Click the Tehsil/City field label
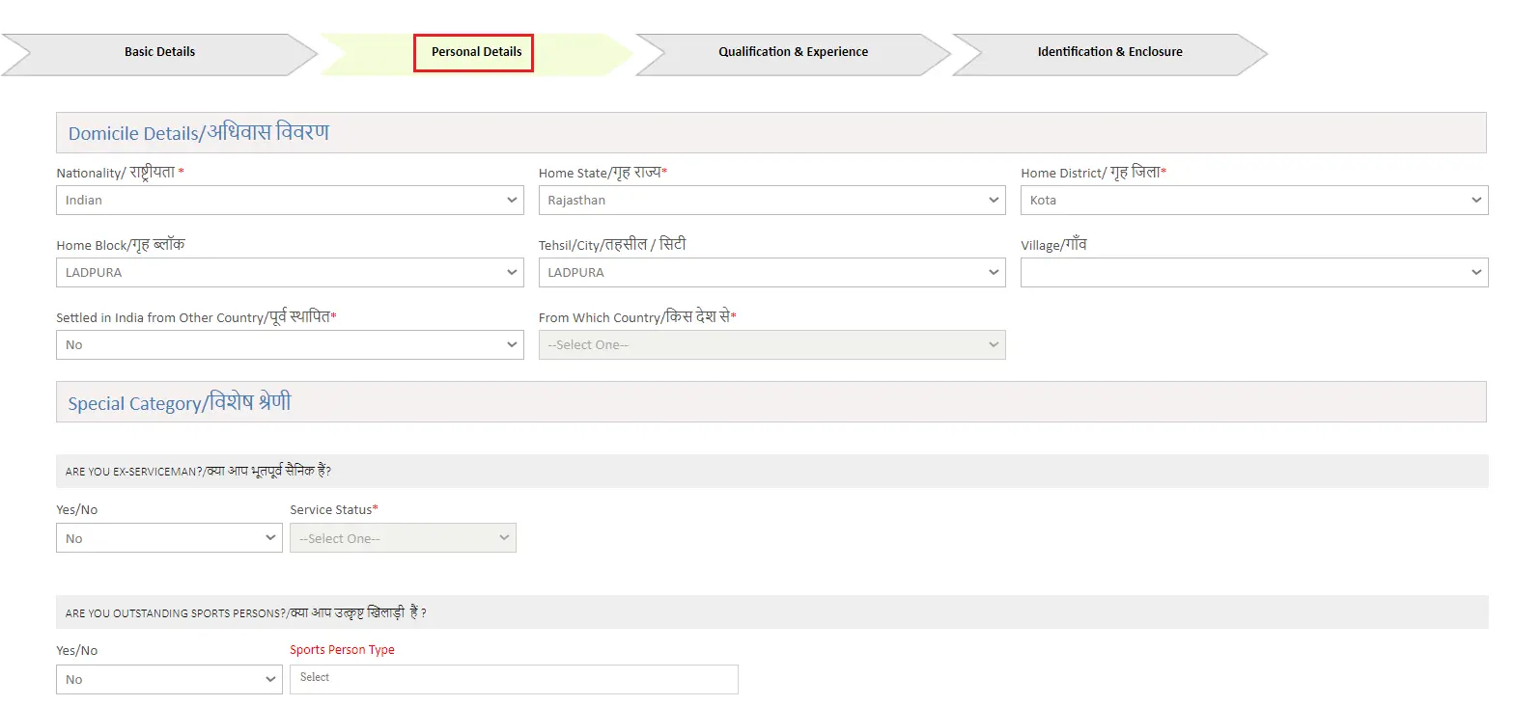Viewport: 1514px width, 706px height. tap(612, 244)
